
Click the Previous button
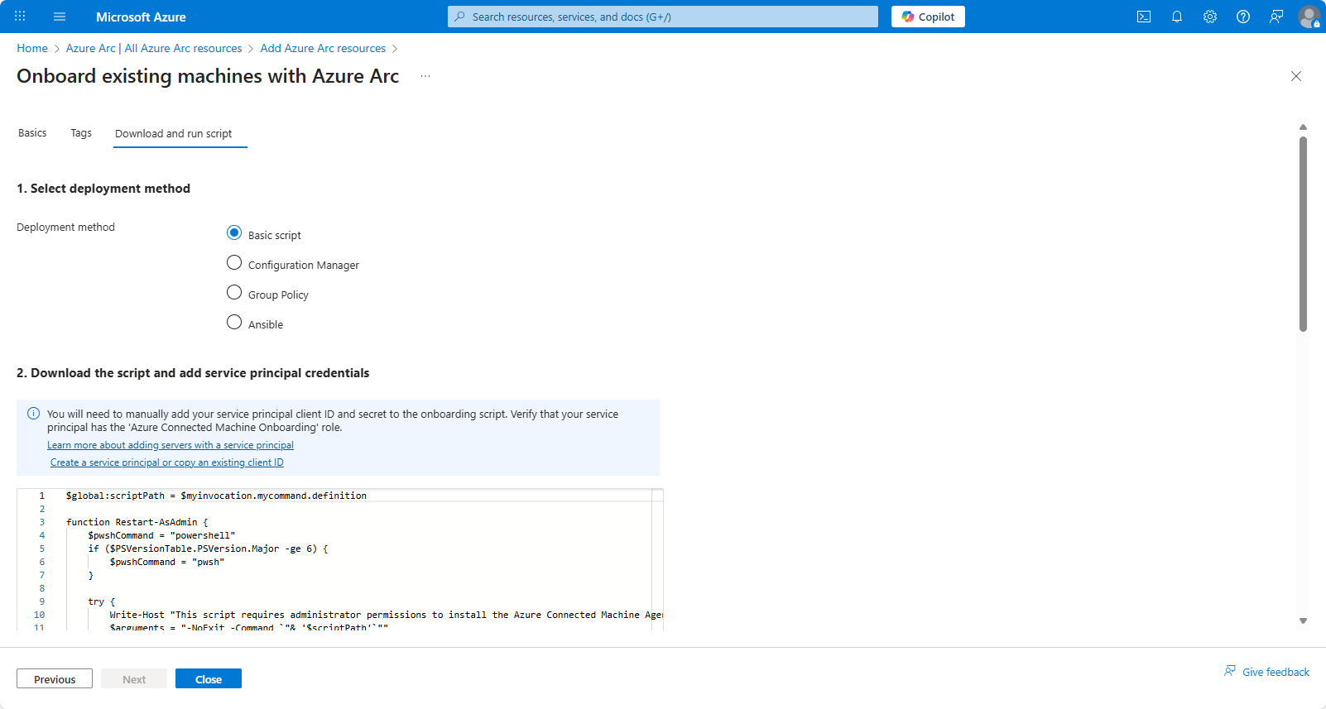[x=55, y=679]
